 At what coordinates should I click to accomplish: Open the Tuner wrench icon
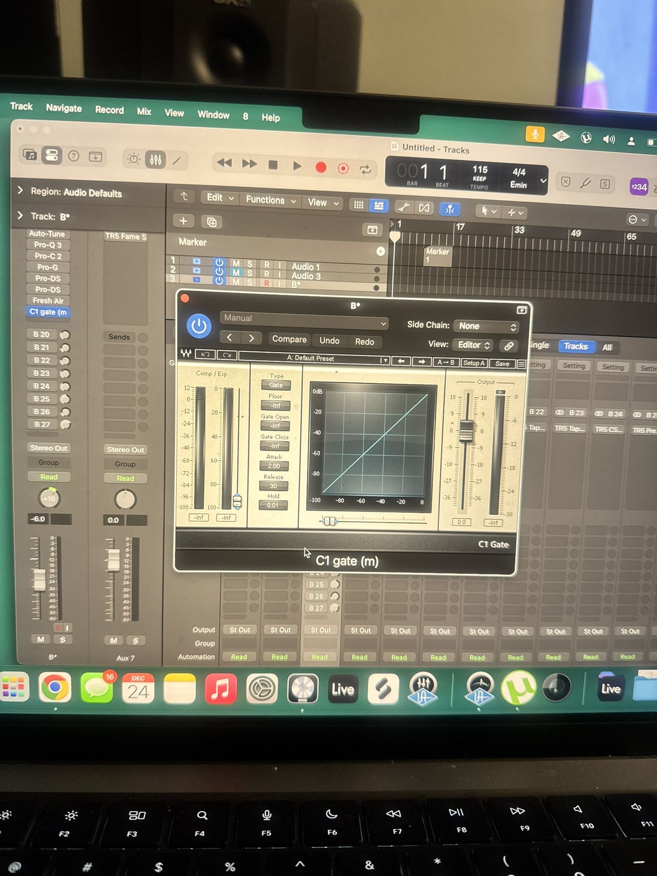[x=585, y=183]
